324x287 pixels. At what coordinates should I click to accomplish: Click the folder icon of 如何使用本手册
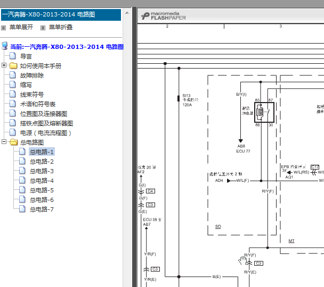click(13, 65)
